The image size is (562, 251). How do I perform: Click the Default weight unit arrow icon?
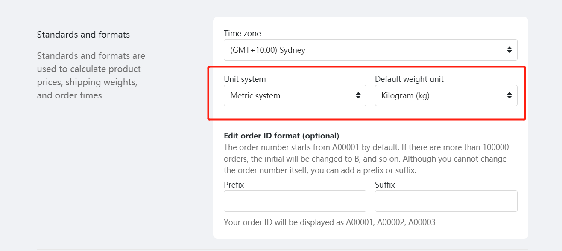(x=509, y=95)
